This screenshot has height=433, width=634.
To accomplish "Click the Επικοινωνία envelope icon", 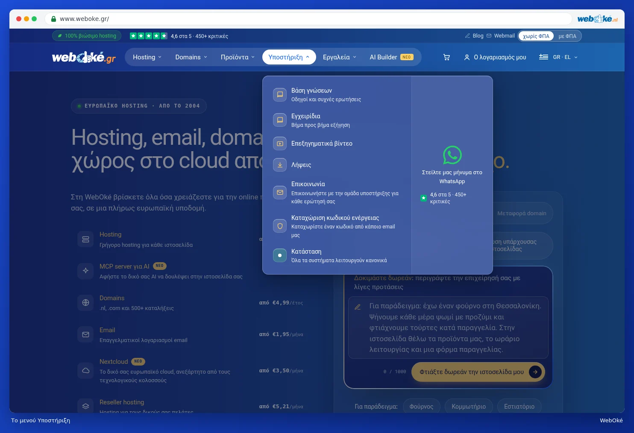I will 280,192.
